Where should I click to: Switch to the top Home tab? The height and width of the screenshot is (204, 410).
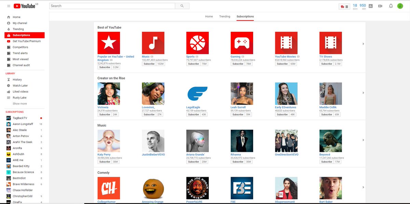209,16
